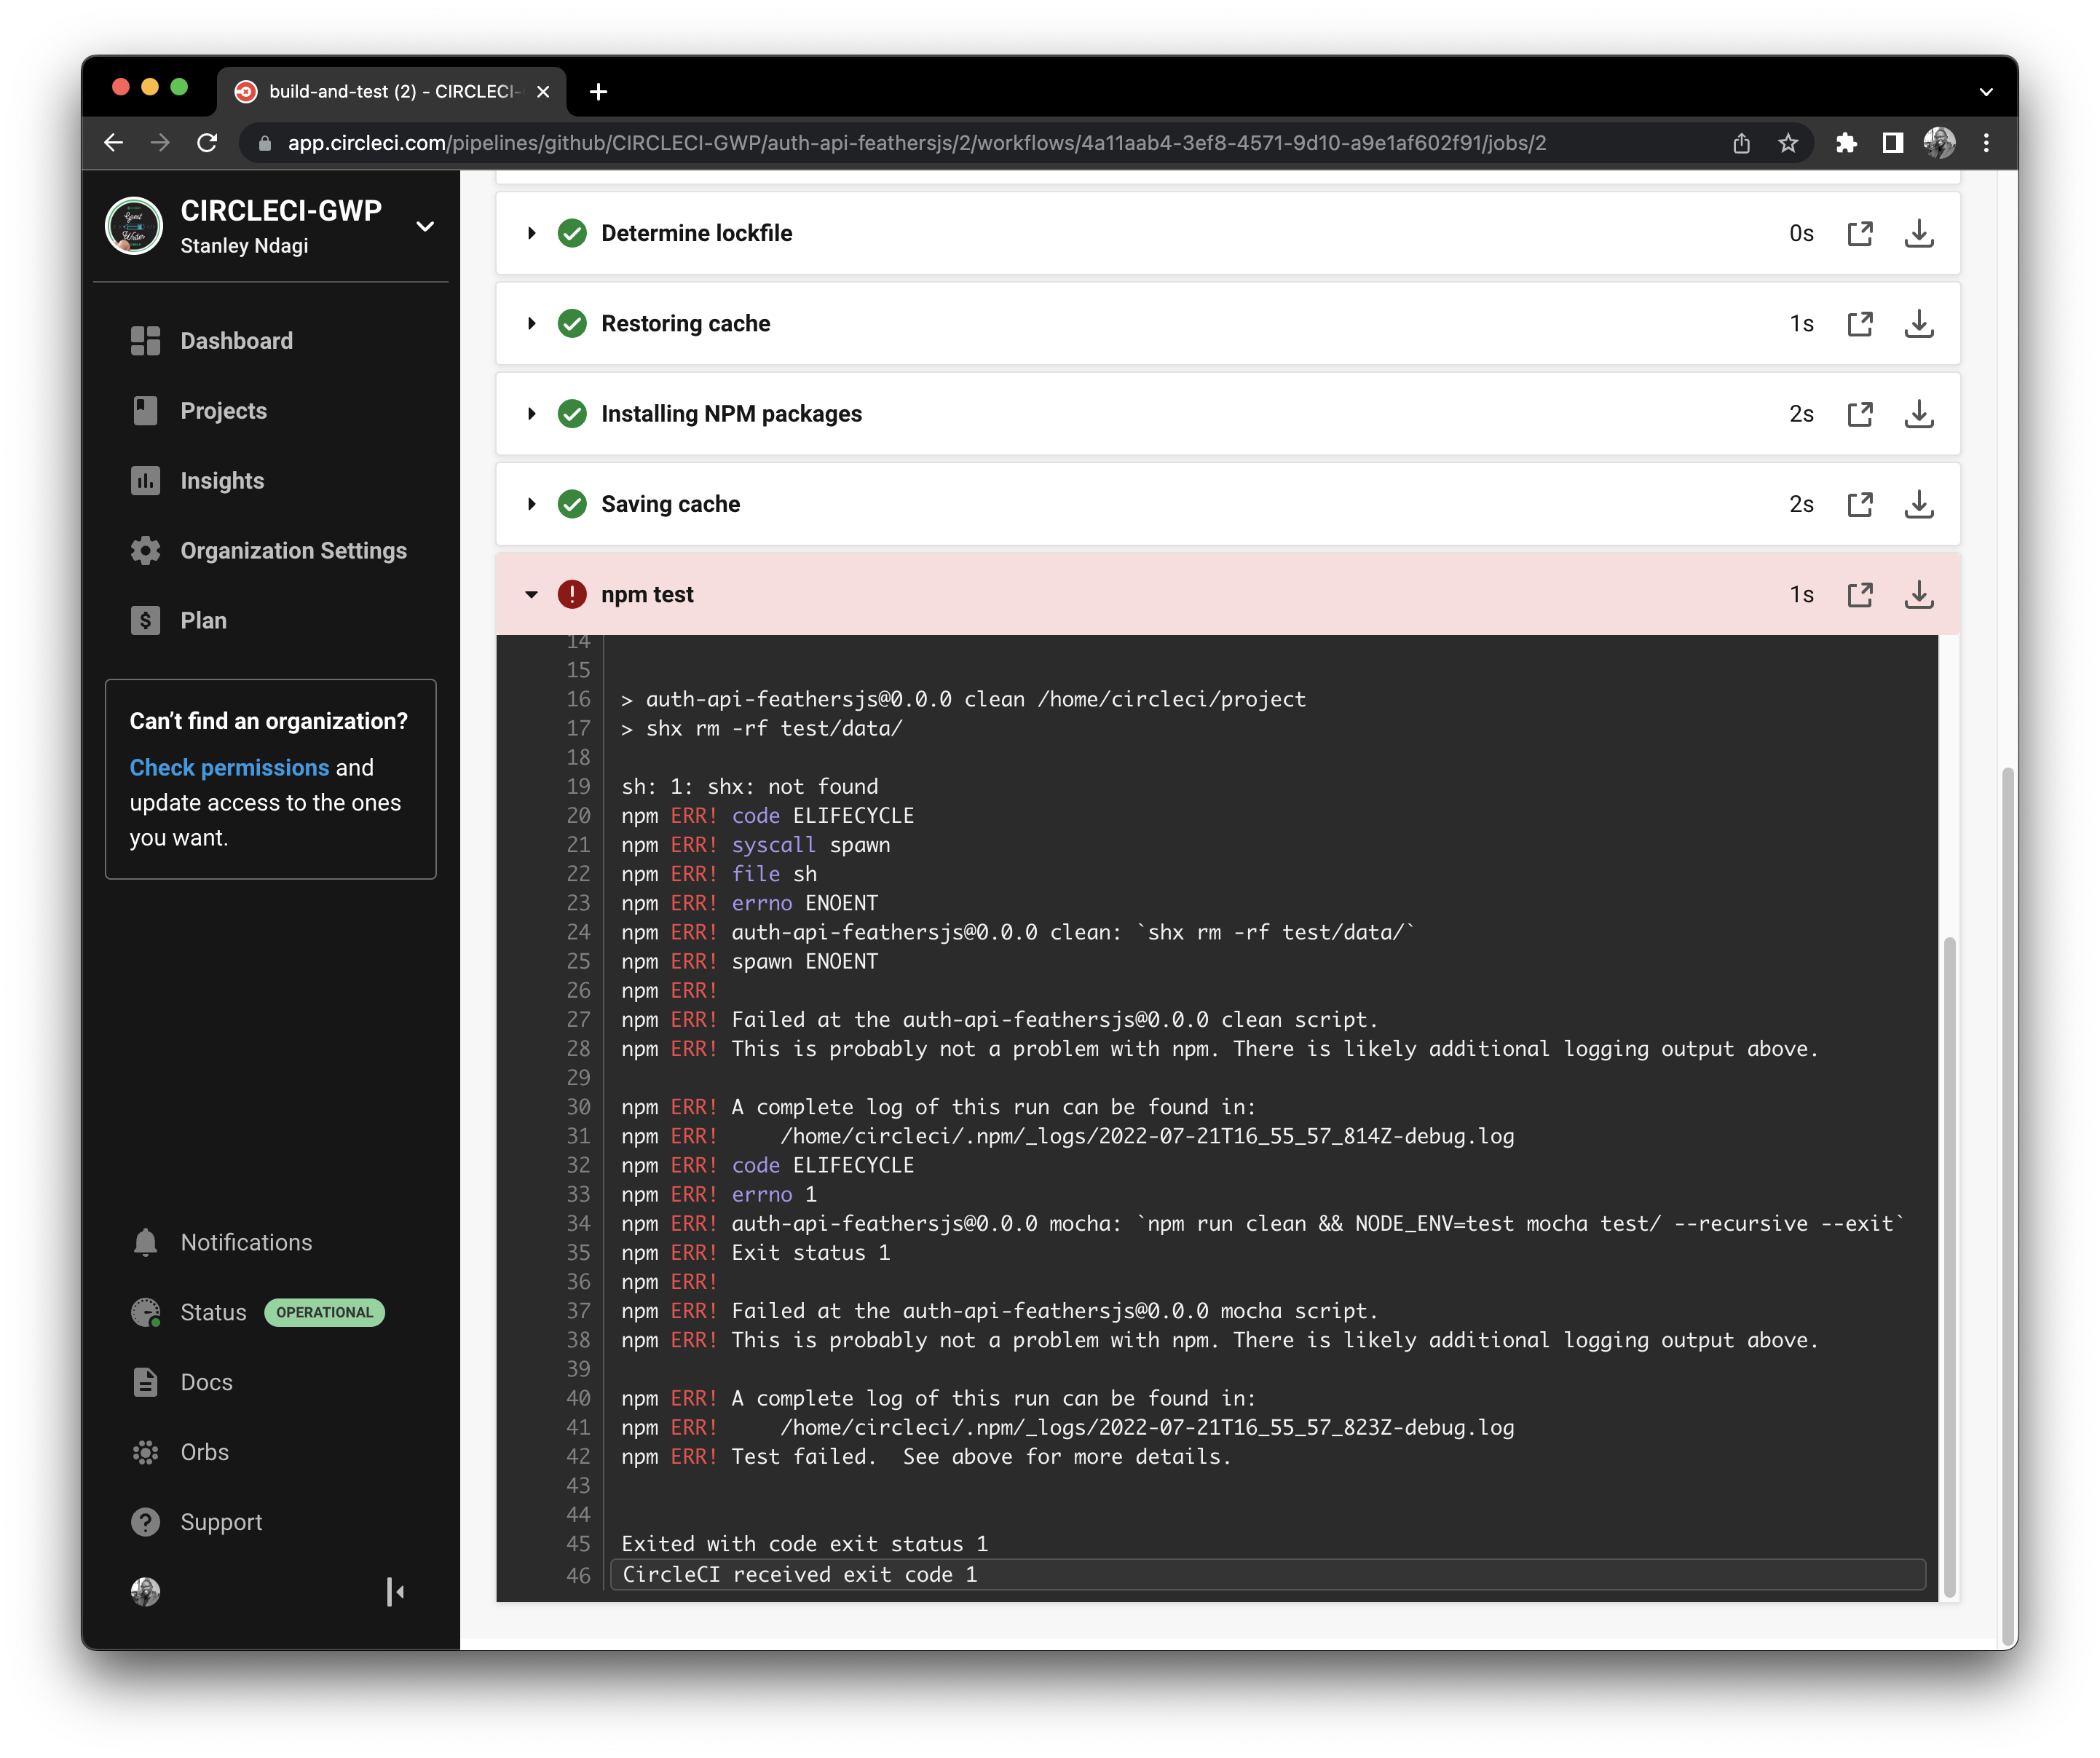The height and width of the screenshot is (1758, 2100).
Task: Toggle the browser side panel button
Action: 1892,143
